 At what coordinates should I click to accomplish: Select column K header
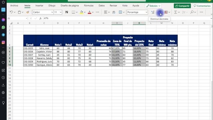point(139,23)
